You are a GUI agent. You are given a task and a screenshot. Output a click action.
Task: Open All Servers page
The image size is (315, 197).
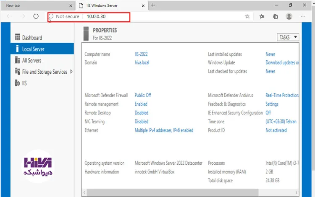[32, 60]
